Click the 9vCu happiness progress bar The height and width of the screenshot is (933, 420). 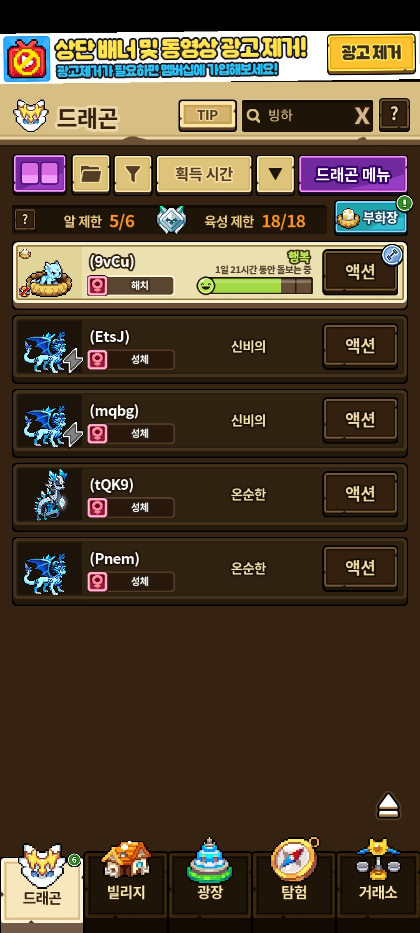pyautogui.click(x=255, y=286)
